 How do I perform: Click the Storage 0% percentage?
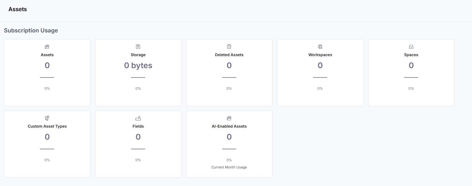(138, 89)
